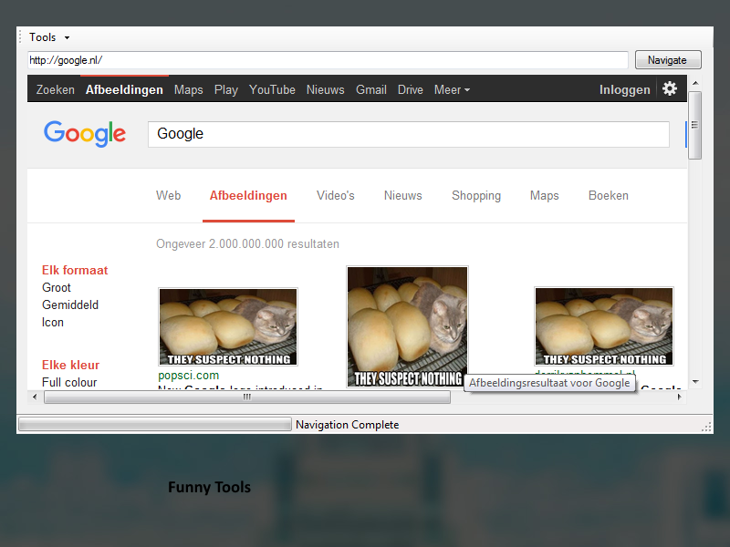Screen dimensions: 730x547
Task: Filter images by Full colour
Action: coord(69,382)
